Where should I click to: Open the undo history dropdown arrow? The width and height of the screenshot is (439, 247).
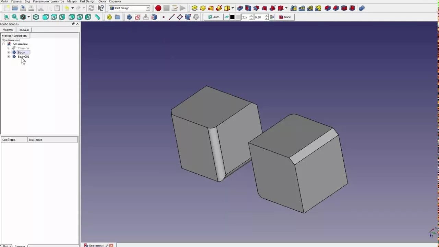(x=72, y=8)
